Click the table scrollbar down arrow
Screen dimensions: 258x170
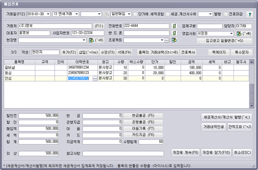[x=252, y=106]
